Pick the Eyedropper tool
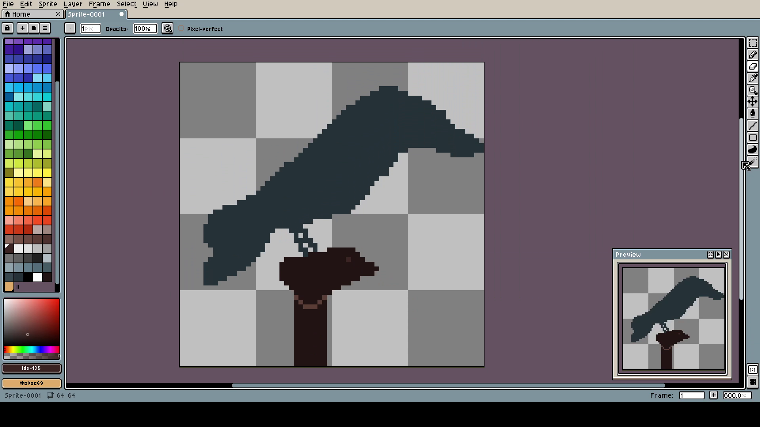 [x=752, y=78]
